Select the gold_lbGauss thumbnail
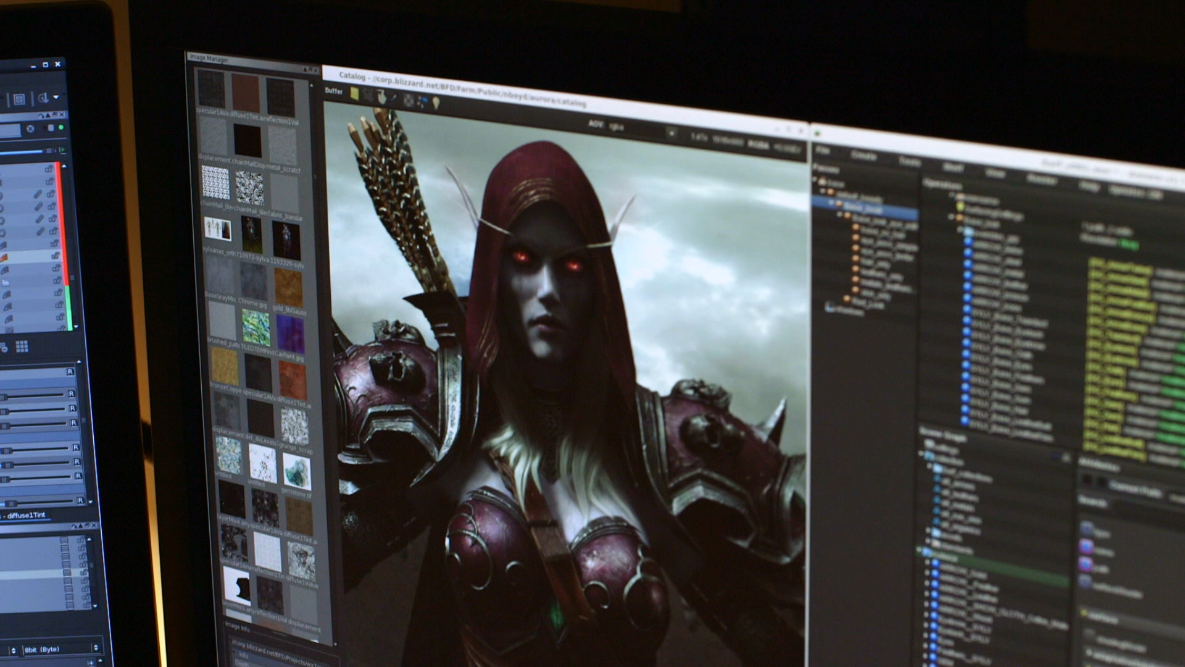Screen dimensions: 1185x667 289,286
